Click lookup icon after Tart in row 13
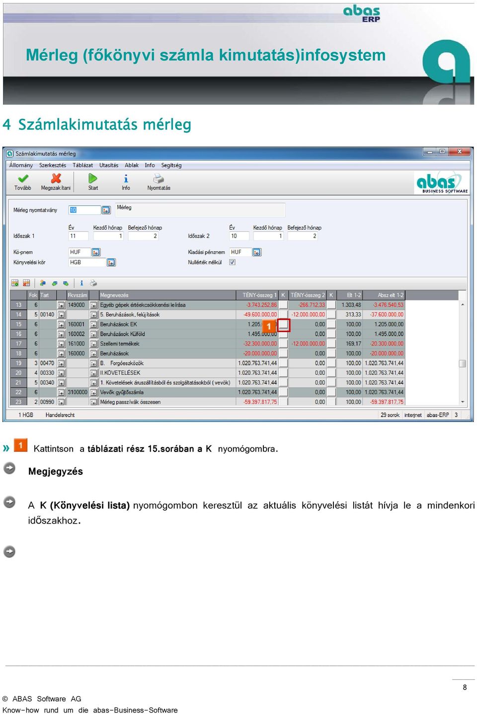Screen dimensions: 477x714 [61, 305]
